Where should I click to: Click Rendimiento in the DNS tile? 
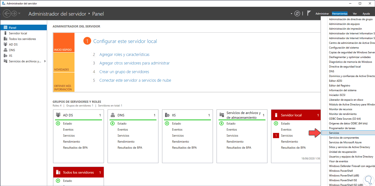(126, 142)
